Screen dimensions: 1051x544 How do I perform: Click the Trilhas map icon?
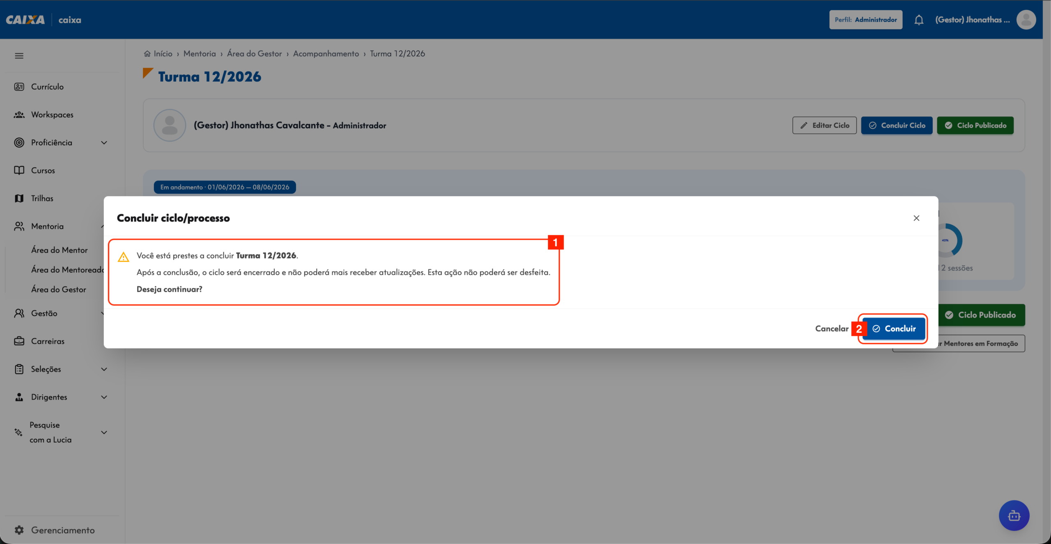[19, 198]
